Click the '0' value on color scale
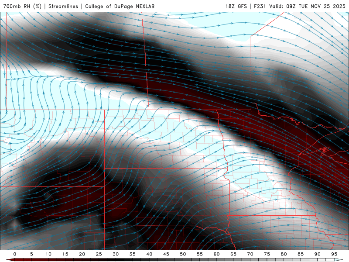The image size is (349, 262). pos(15,254)
